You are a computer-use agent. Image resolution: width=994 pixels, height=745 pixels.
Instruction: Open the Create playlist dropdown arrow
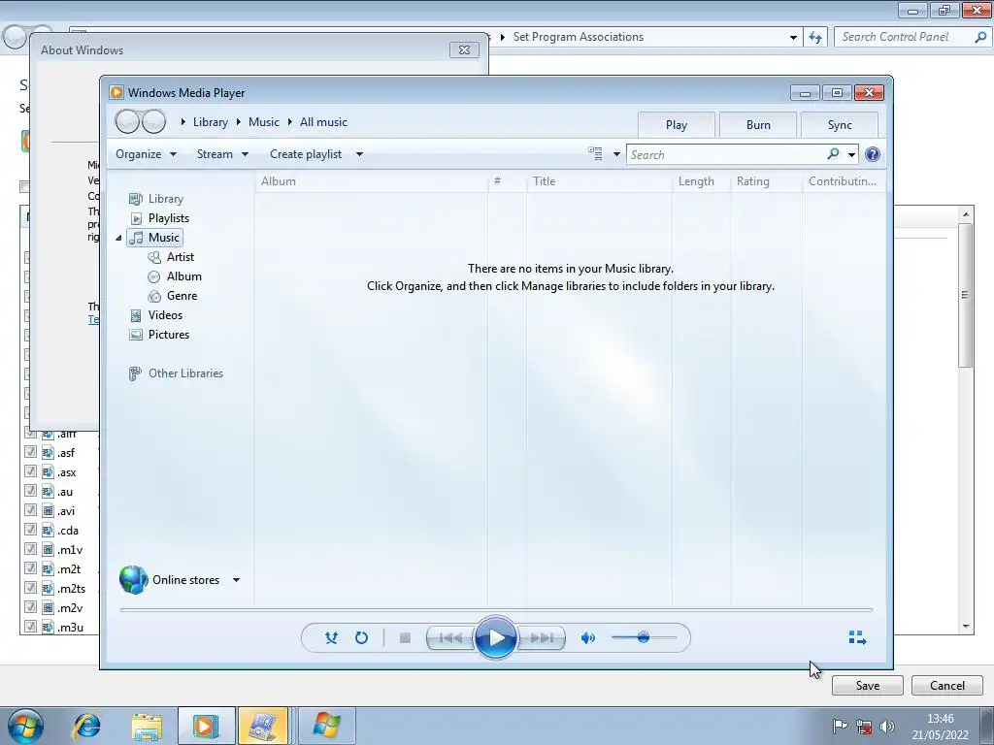point(359,154)
